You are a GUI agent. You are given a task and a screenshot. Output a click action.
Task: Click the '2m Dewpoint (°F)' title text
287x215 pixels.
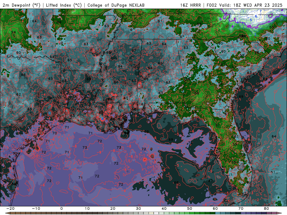[x=22, y=5]
